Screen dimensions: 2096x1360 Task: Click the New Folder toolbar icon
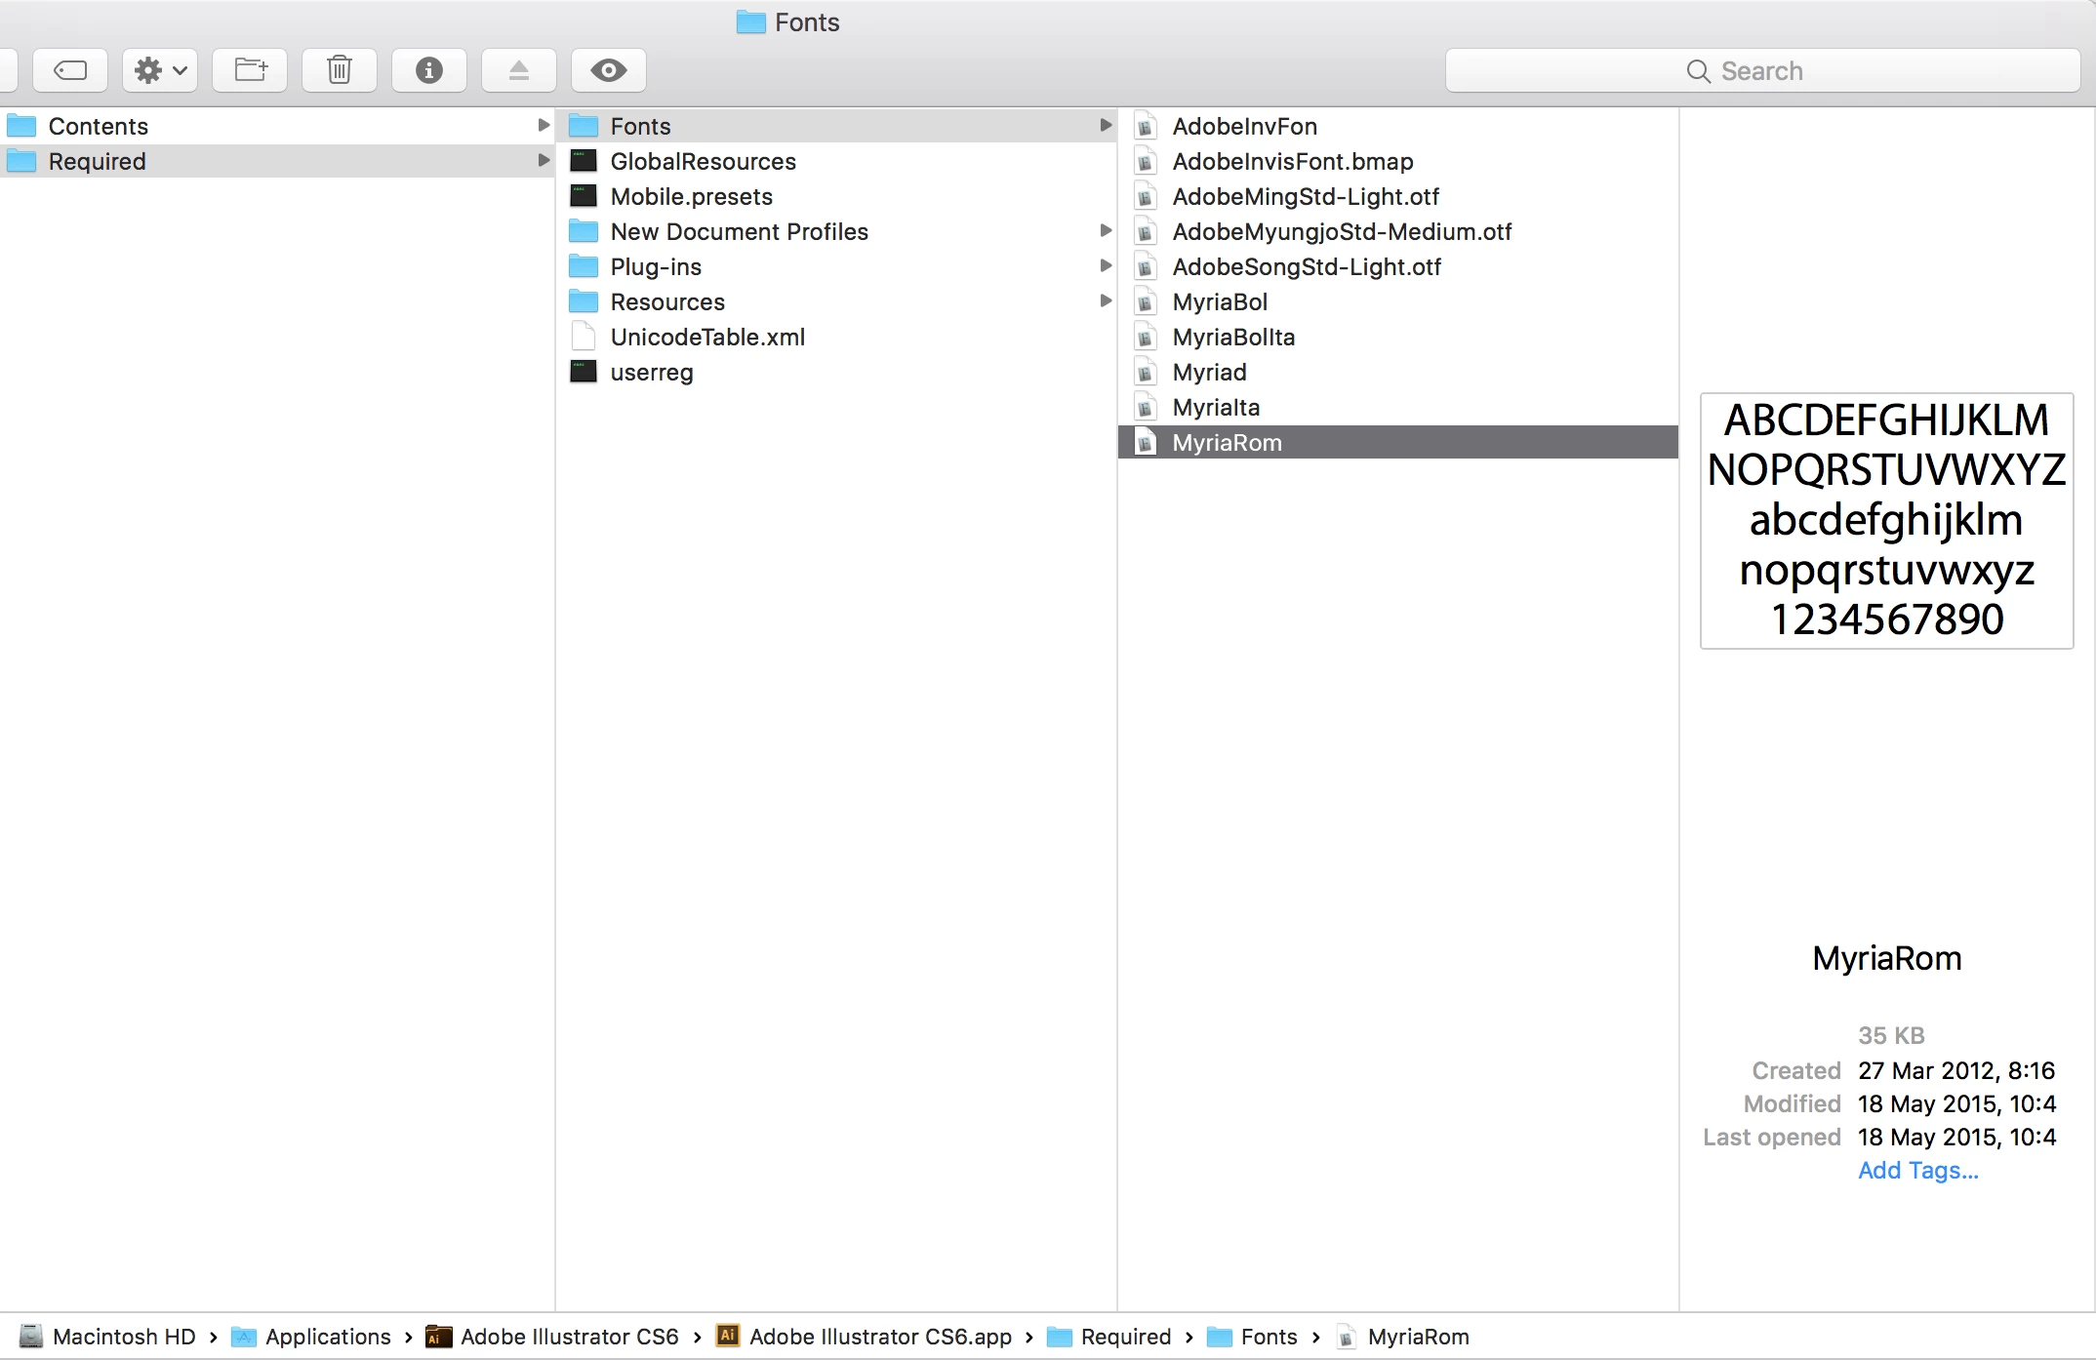[250, 70]
